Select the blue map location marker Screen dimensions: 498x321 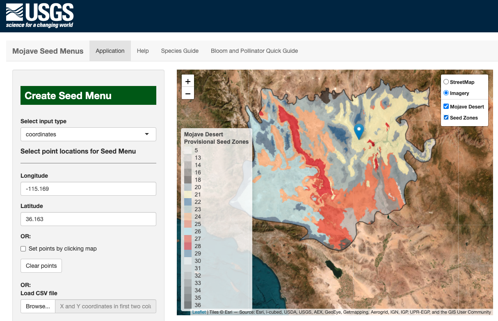[359, 130]
